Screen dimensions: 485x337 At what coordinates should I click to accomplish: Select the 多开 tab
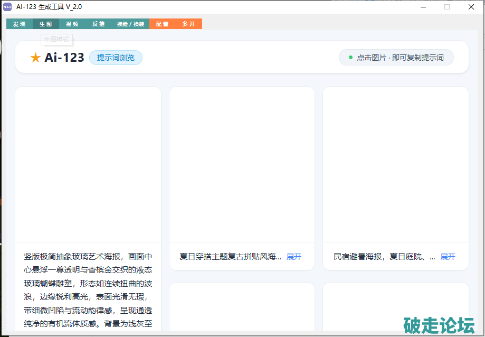[x=189, y=24]
